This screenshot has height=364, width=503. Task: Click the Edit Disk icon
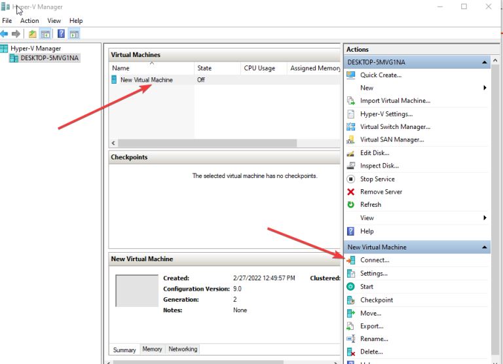(351, 153)
